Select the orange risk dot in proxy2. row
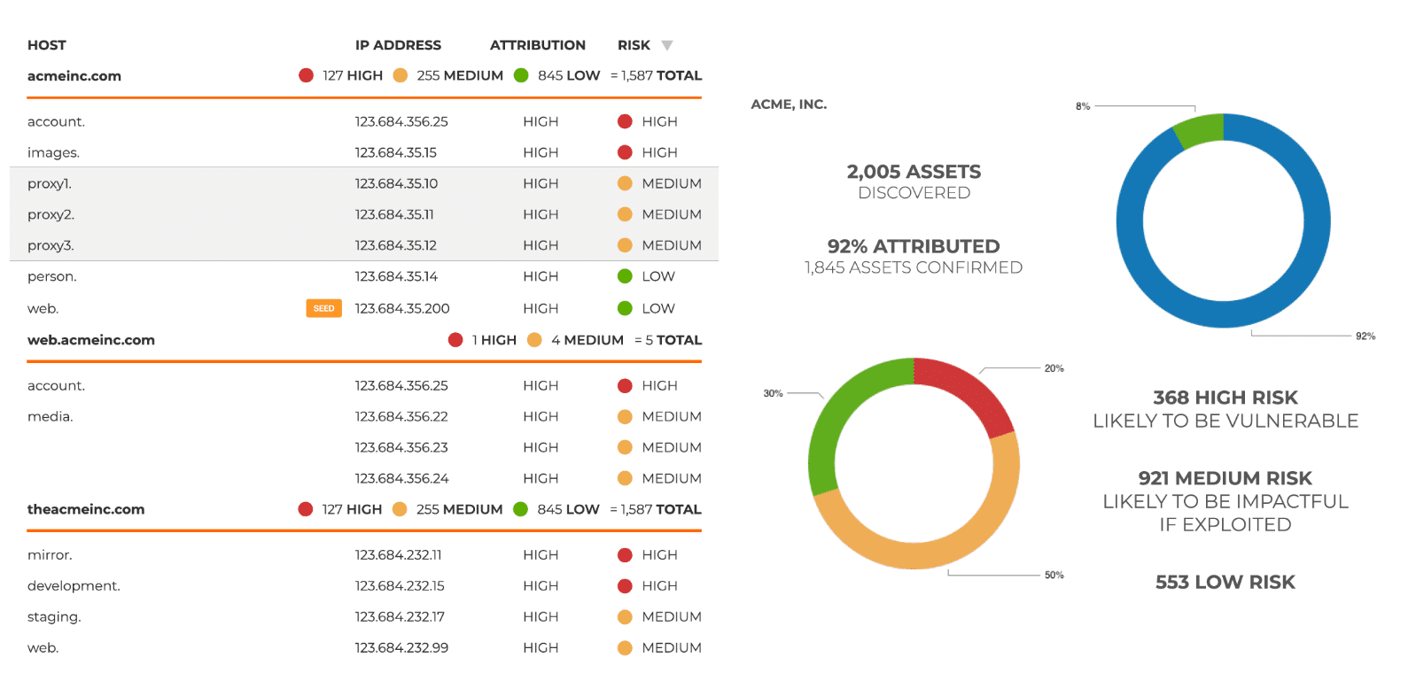Image resolution: width=1416 pixels, height=696 pixels. tap(625, 214)
